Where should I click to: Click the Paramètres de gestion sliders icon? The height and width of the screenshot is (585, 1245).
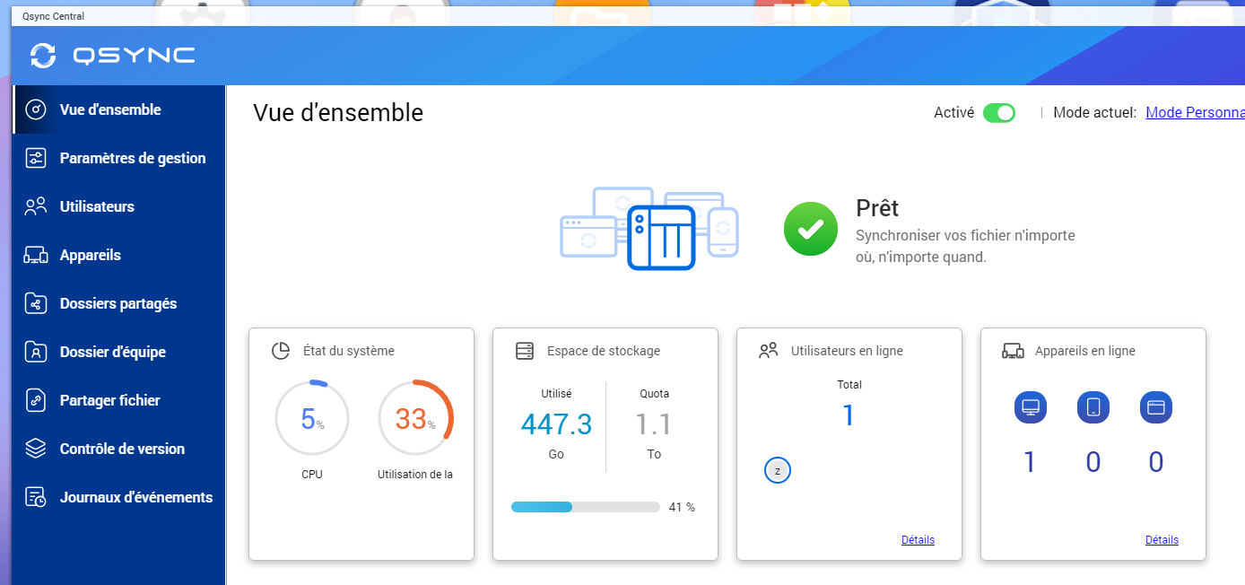point(36,158)
